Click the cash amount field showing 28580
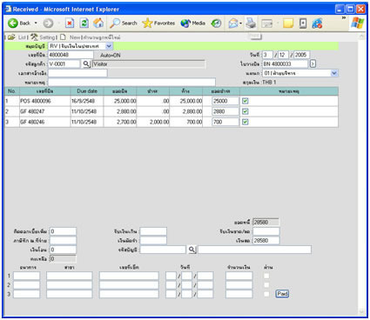This screenshot has width=370, height=320. pos(266,240)
